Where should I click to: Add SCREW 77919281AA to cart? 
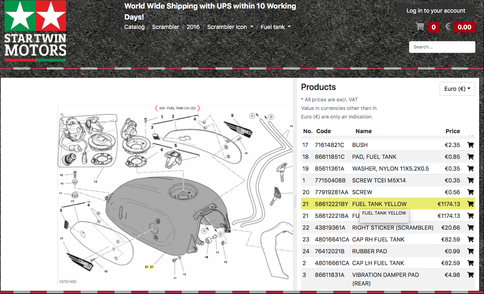tap(471, 192)
